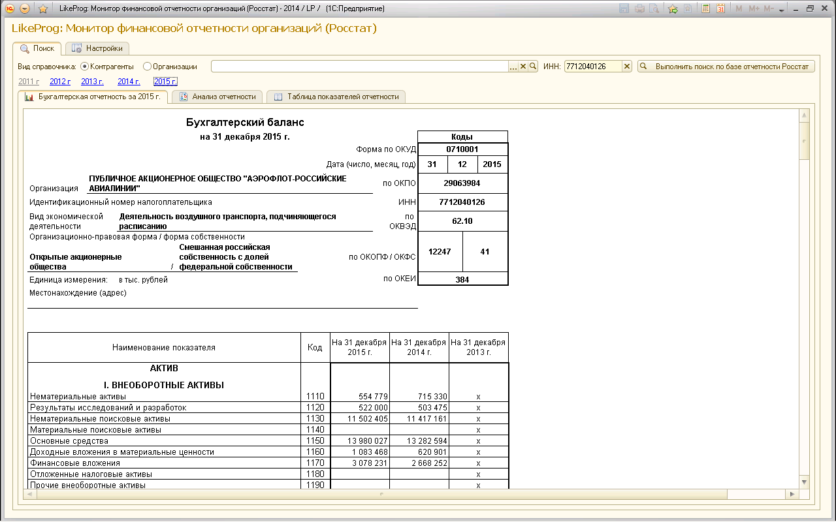Click the Наименование показателя column header

[164, 348]
